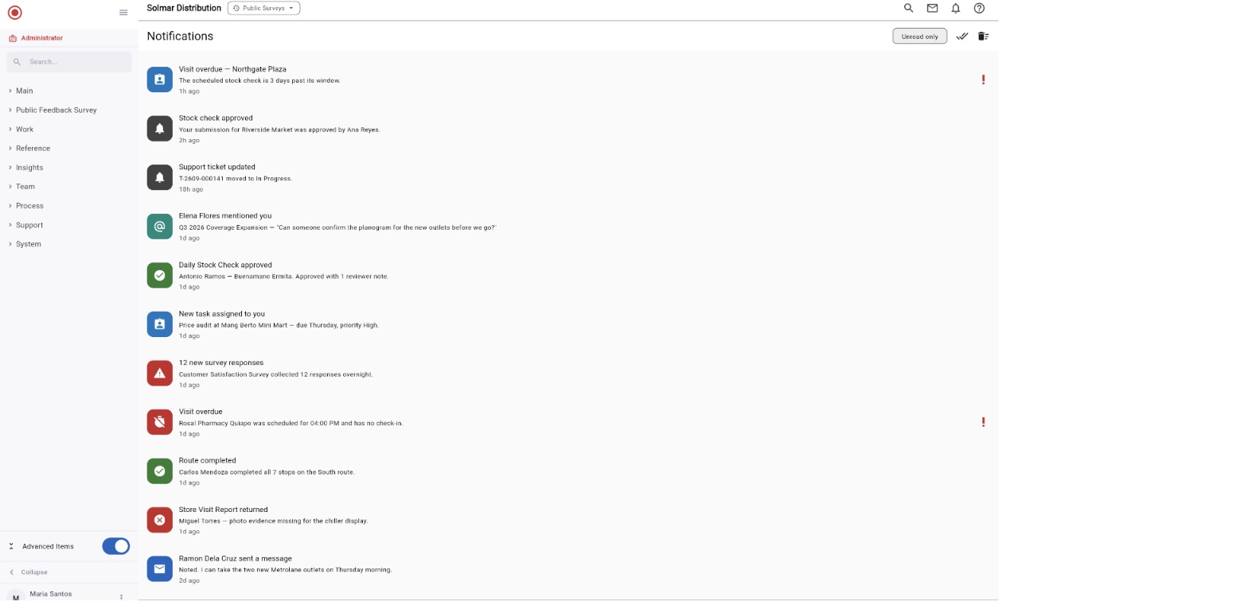
Task: Open the mail envelope icon in header
Action: coord(932,8)
